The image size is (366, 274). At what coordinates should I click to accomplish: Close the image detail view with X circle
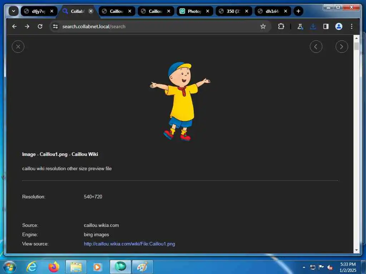(x=18, y=47)
